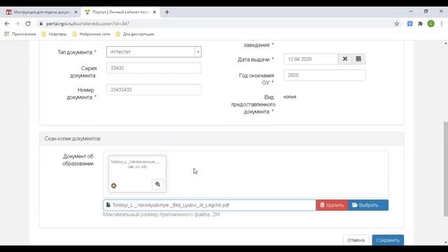Click the attached file name field
Viewport: 448px width, 252px height.
(x=209, y=205)
